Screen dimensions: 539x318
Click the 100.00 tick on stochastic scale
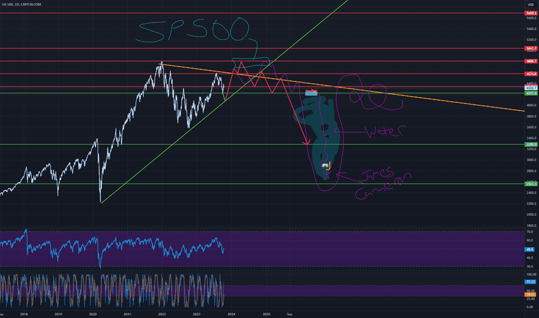pos(531,274)
